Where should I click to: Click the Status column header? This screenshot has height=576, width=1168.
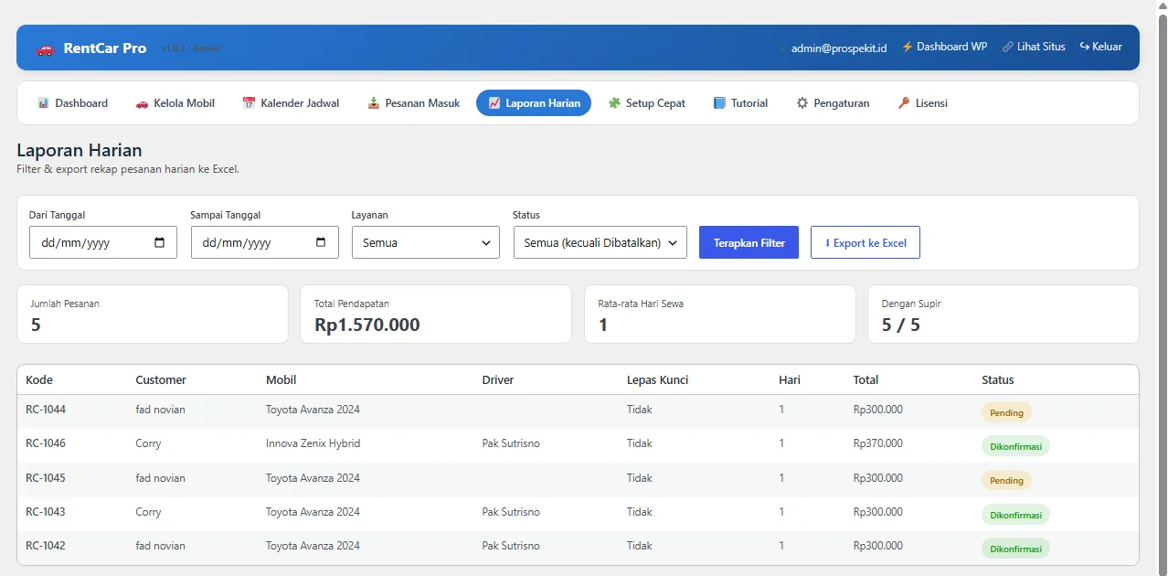click(998, 380)
